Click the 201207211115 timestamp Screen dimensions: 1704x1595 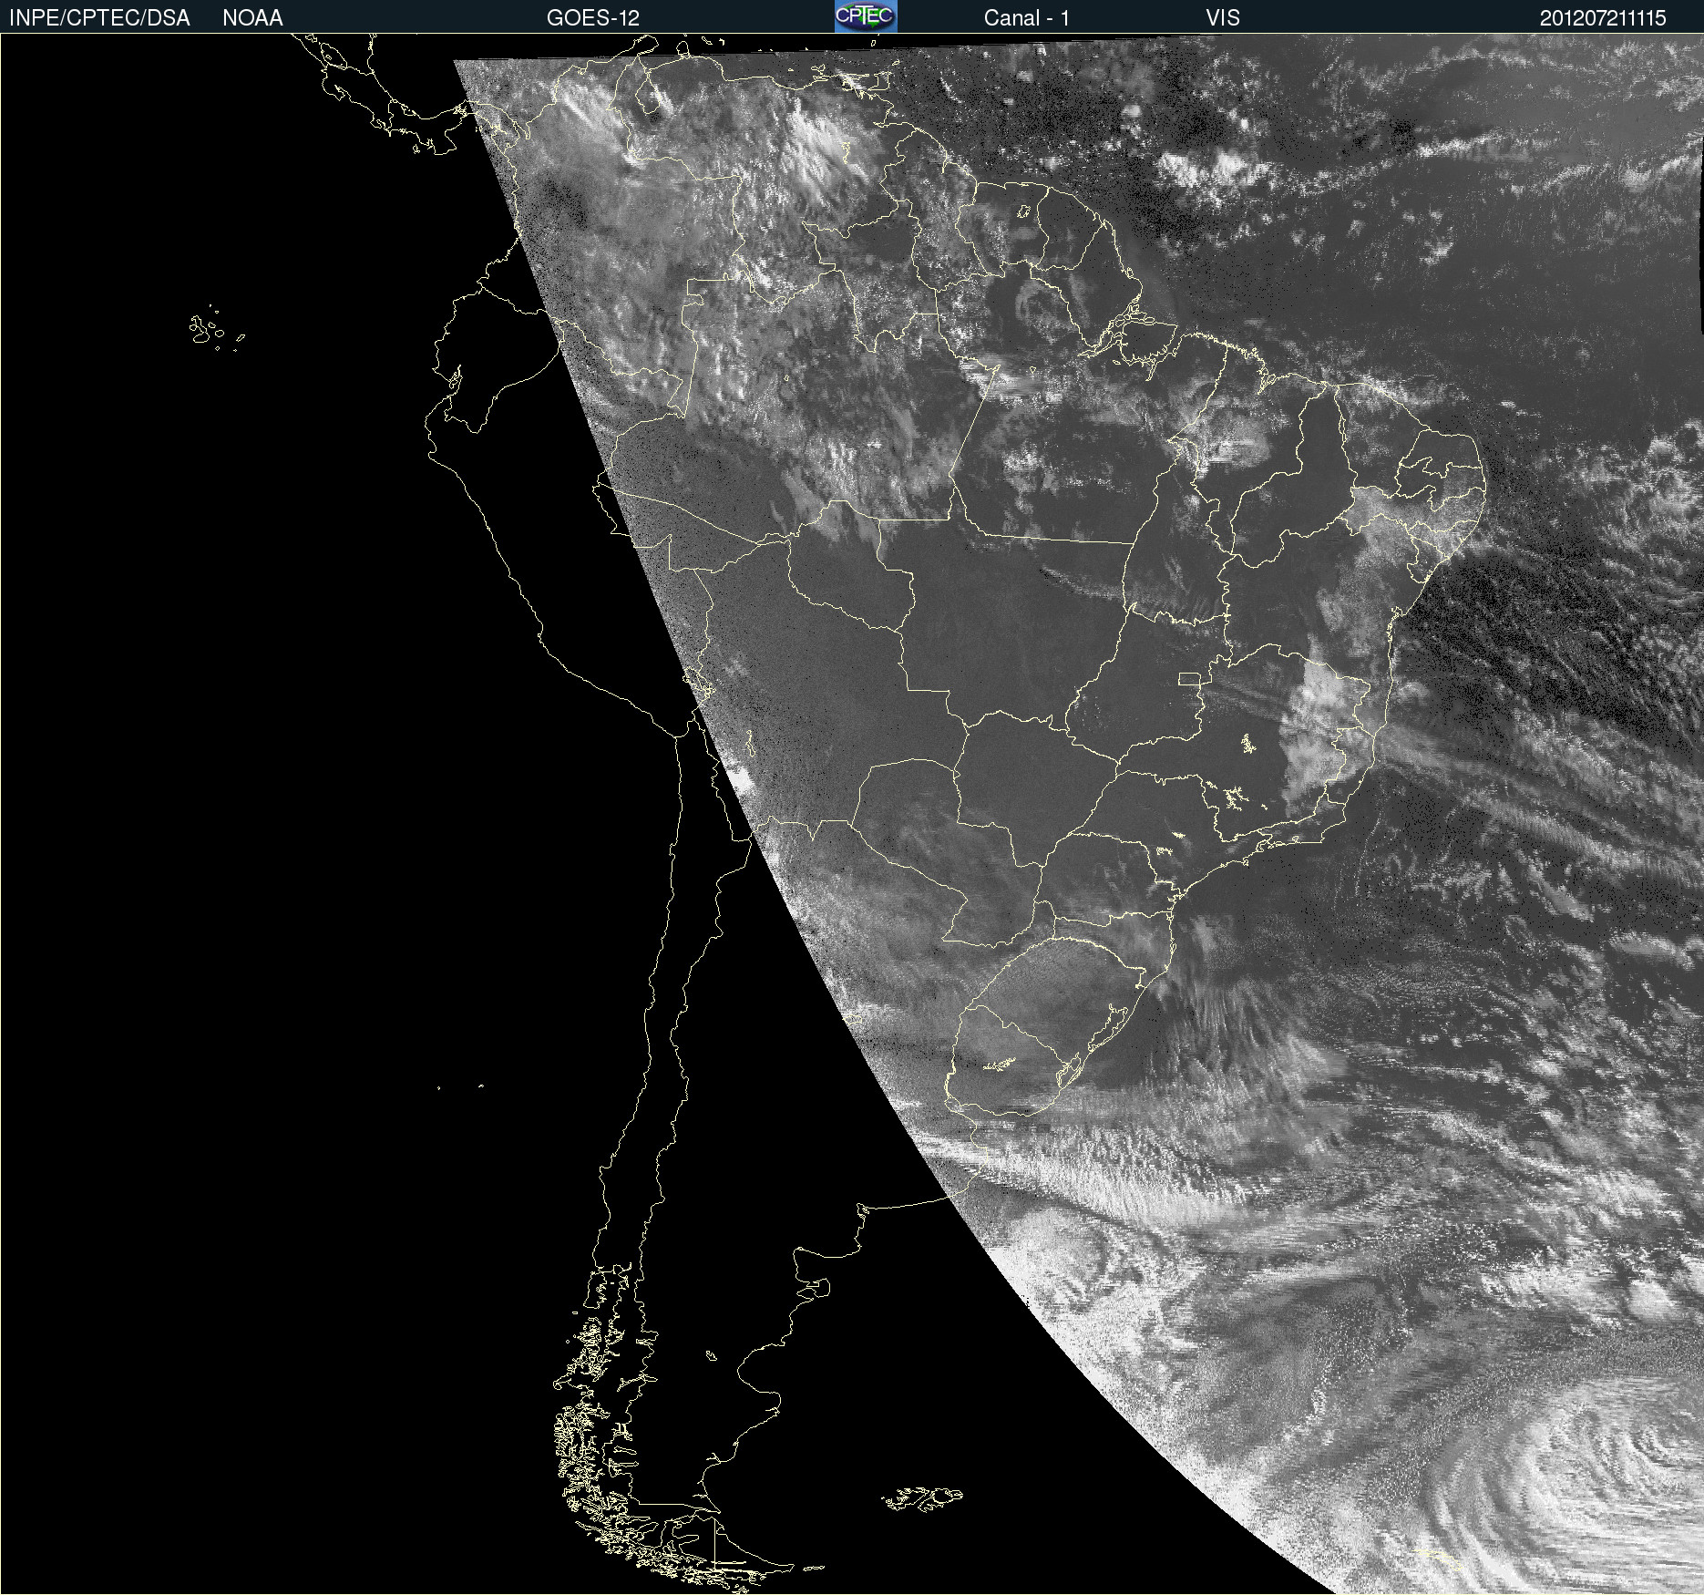tap(1603, 18)
